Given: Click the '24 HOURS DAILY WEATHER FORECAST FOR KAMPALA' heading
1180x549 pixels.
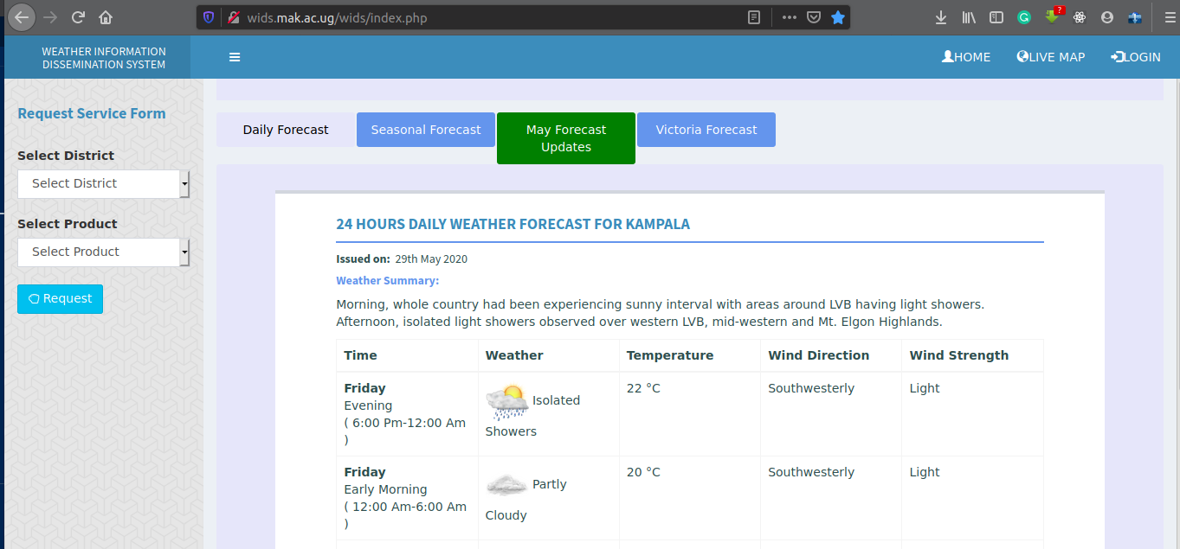Looking at the screenshot, I should (513, 224).
